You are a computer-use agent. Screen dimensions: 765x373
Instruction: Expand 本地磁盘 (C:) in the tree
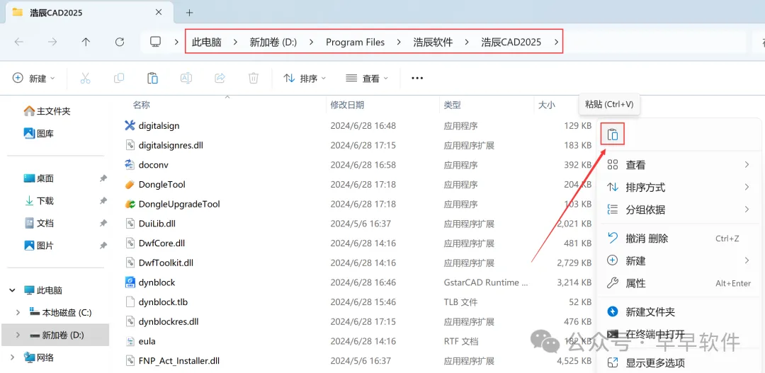click(x=18, y=313)
